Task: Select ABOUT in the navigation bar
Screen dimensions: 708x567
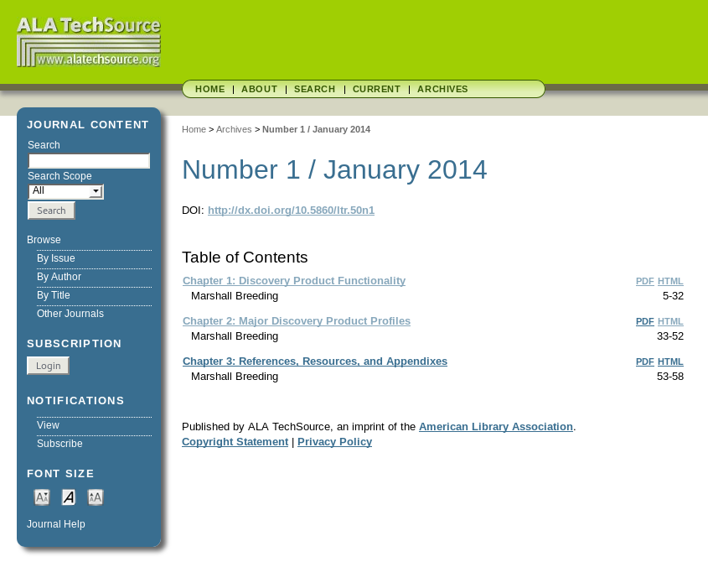Action: click(259, 89)
